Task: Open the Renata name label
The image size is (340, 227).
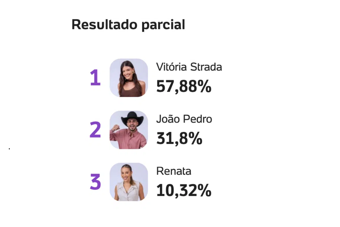Action: tap(174, 171)
